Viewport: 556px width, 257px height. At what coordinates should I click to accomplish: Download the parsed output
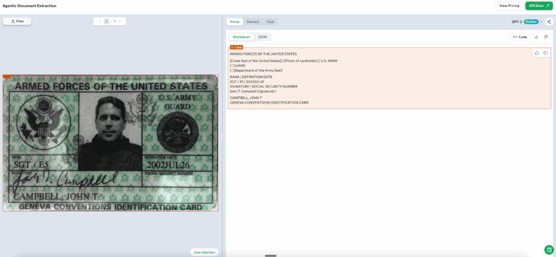click(x=536, y=37)
